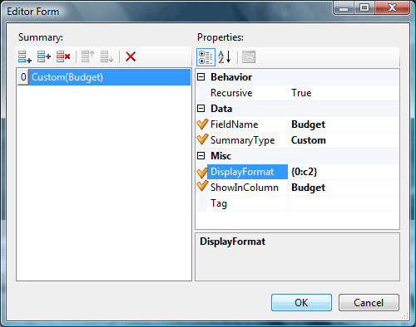Click the empty Tag value field

point(344,203)
